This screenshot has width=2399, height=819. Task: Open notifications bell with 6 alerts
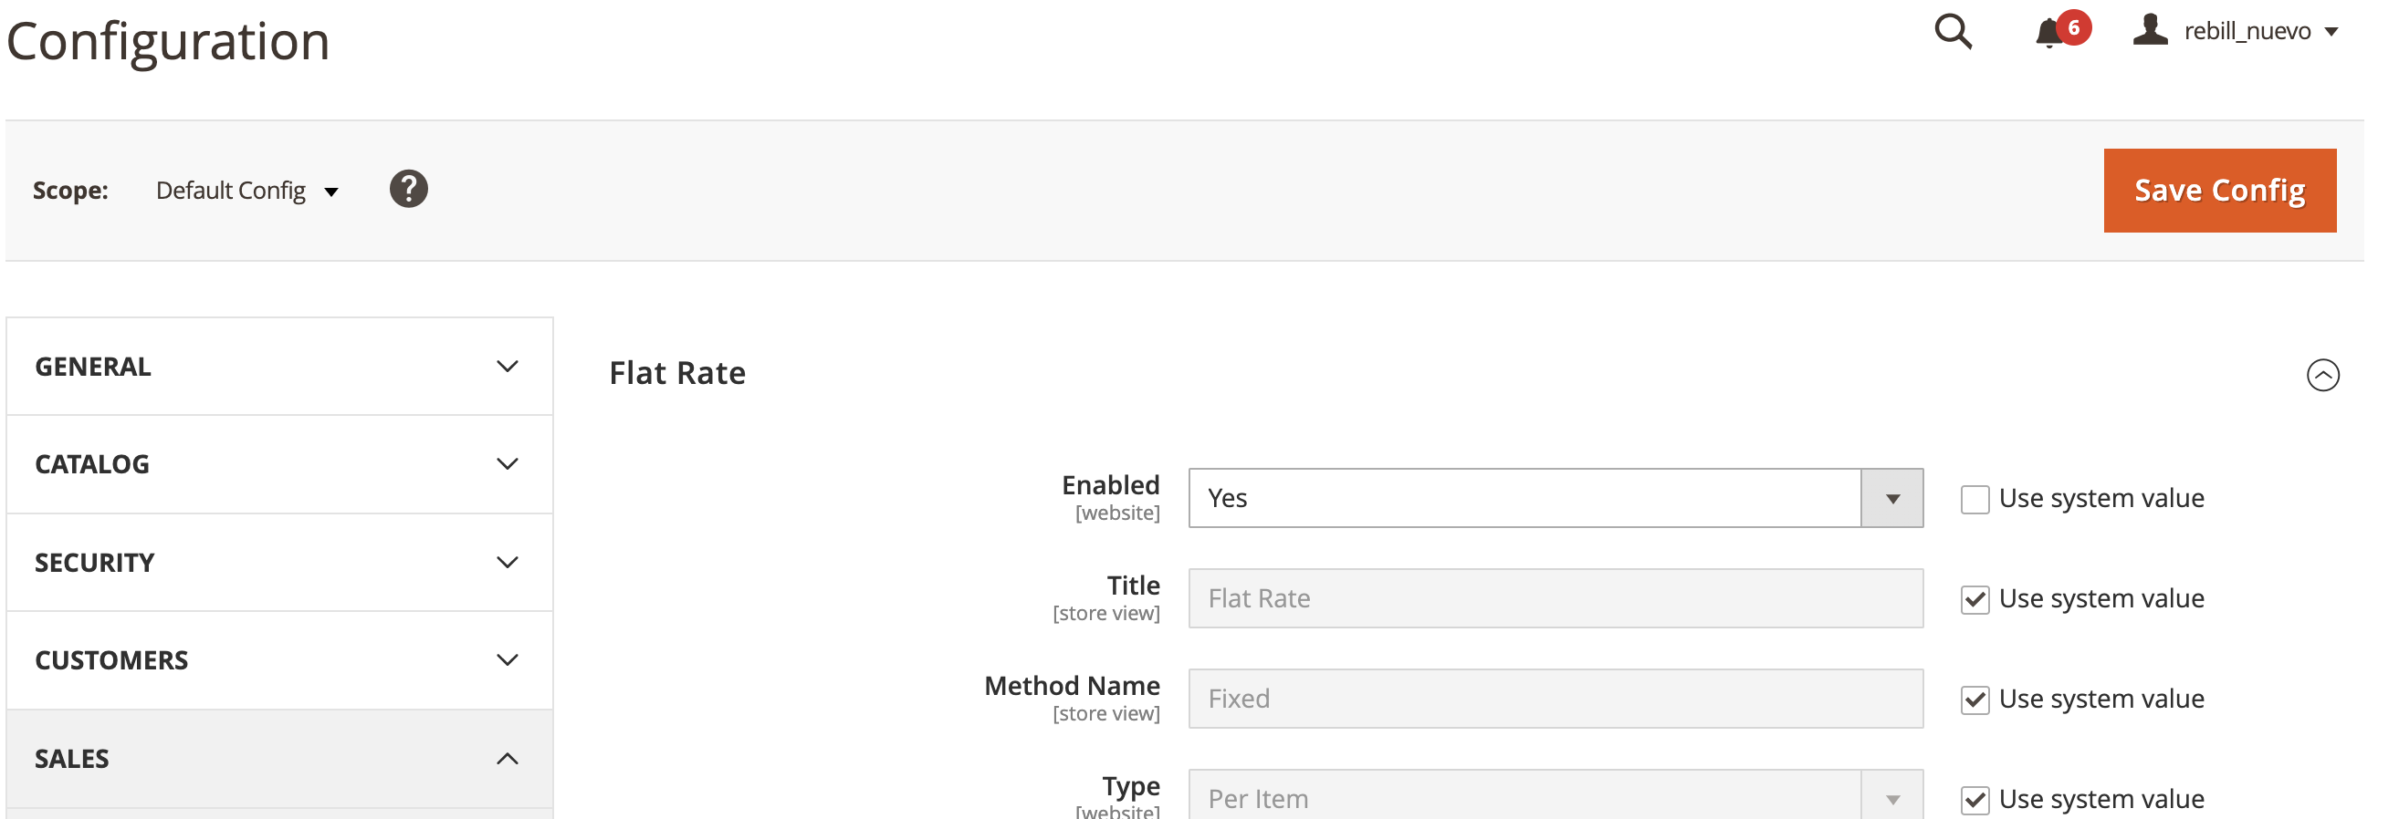[x=2061, y=30]
